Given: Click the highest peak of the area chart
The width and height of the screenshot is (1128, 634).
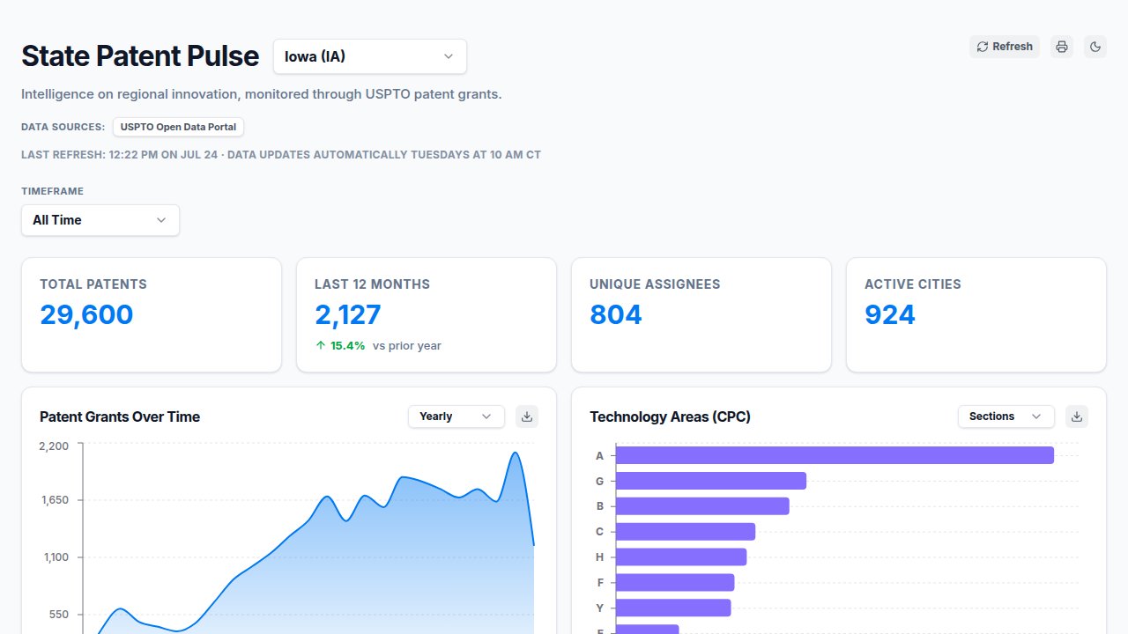Looking at the screenshot, I should click(515, 453).
